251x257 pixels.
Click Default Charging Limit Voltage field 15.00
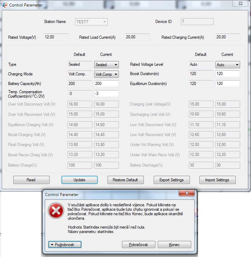(x=201, y=104)
